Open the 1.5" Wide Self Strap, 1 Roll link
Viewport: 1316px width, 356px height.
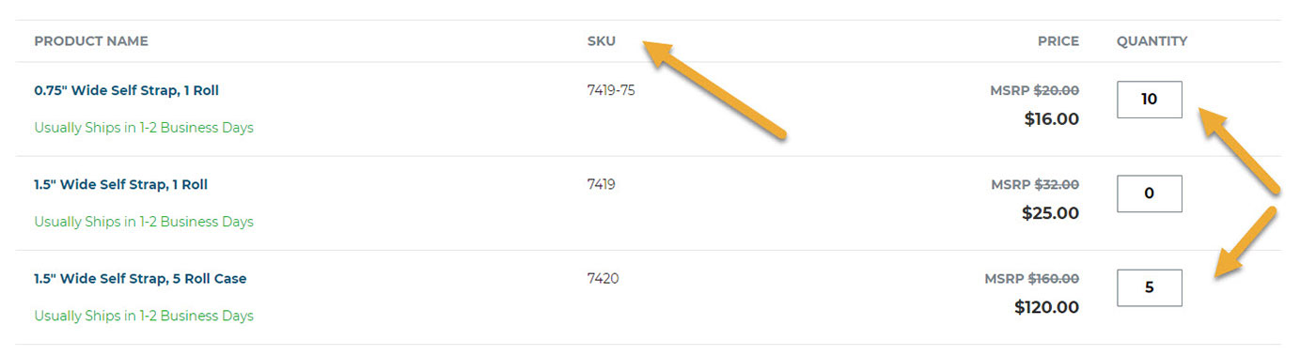coord(120,185)
